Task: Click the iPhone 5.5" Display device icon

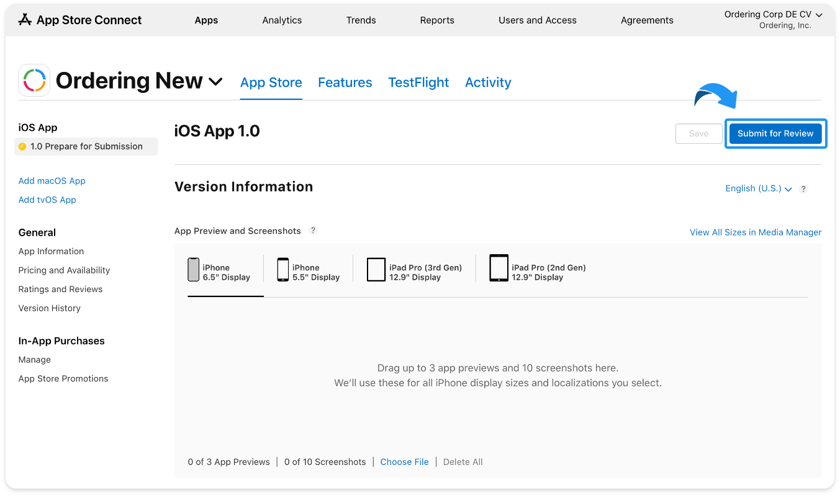Action: pos(283,270)
